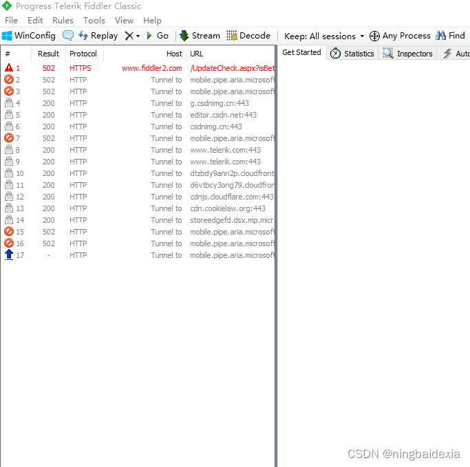Image resolution: width=470 pixels, height=467 pixels.
Task: Click the lock icon of session 13
Action: pos(9,208)
